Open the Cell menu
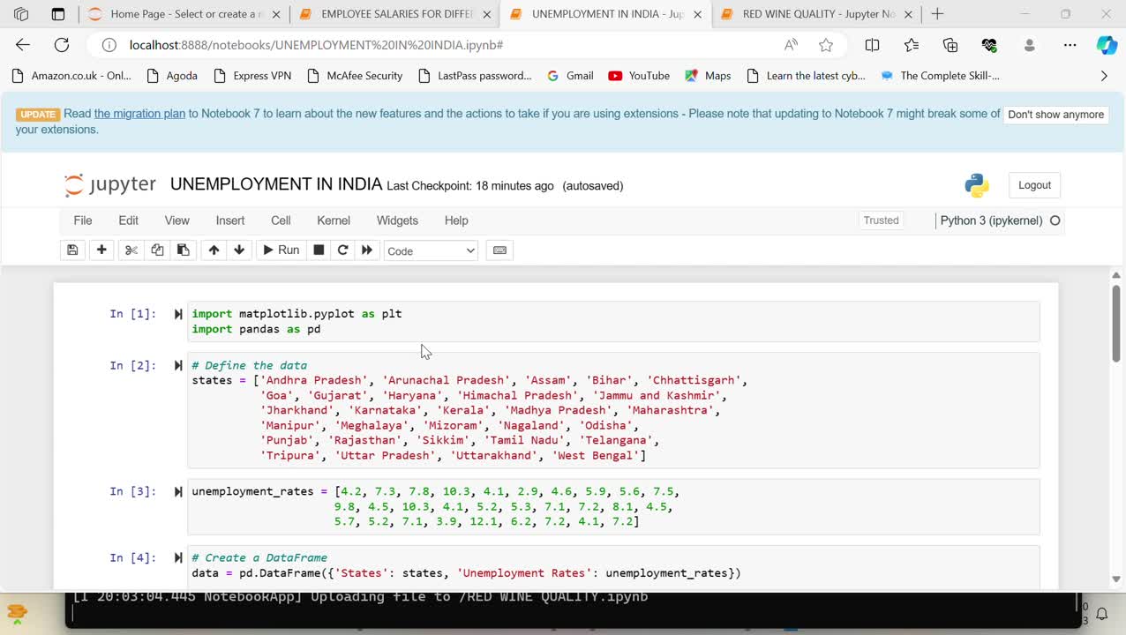The height and width of the screenshot is (635, 1126). (x=281, y=220)
